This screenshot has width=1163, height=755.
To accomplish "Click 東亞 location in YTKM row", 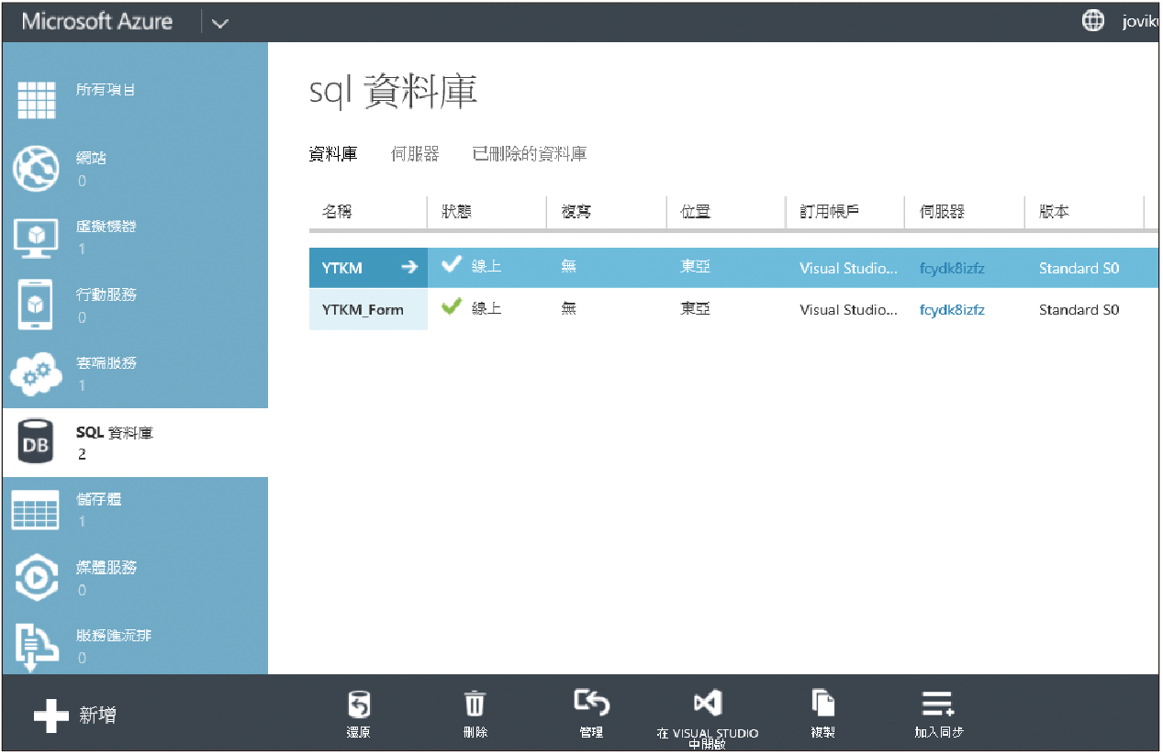I will pos(695,267).
